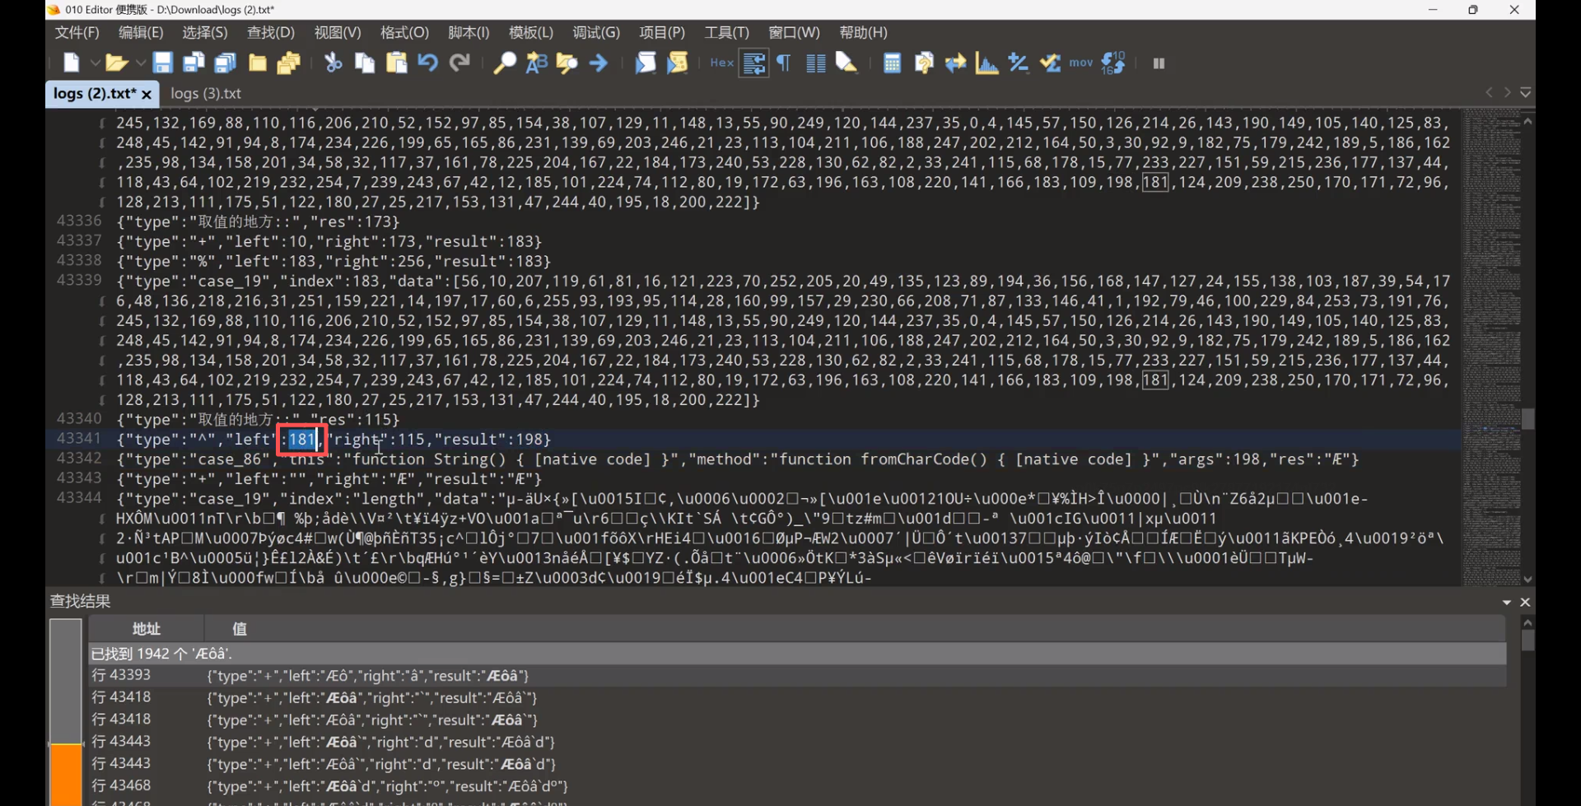
Task: Close the logs (2).txt tab
Action: (x=147, y=95)
